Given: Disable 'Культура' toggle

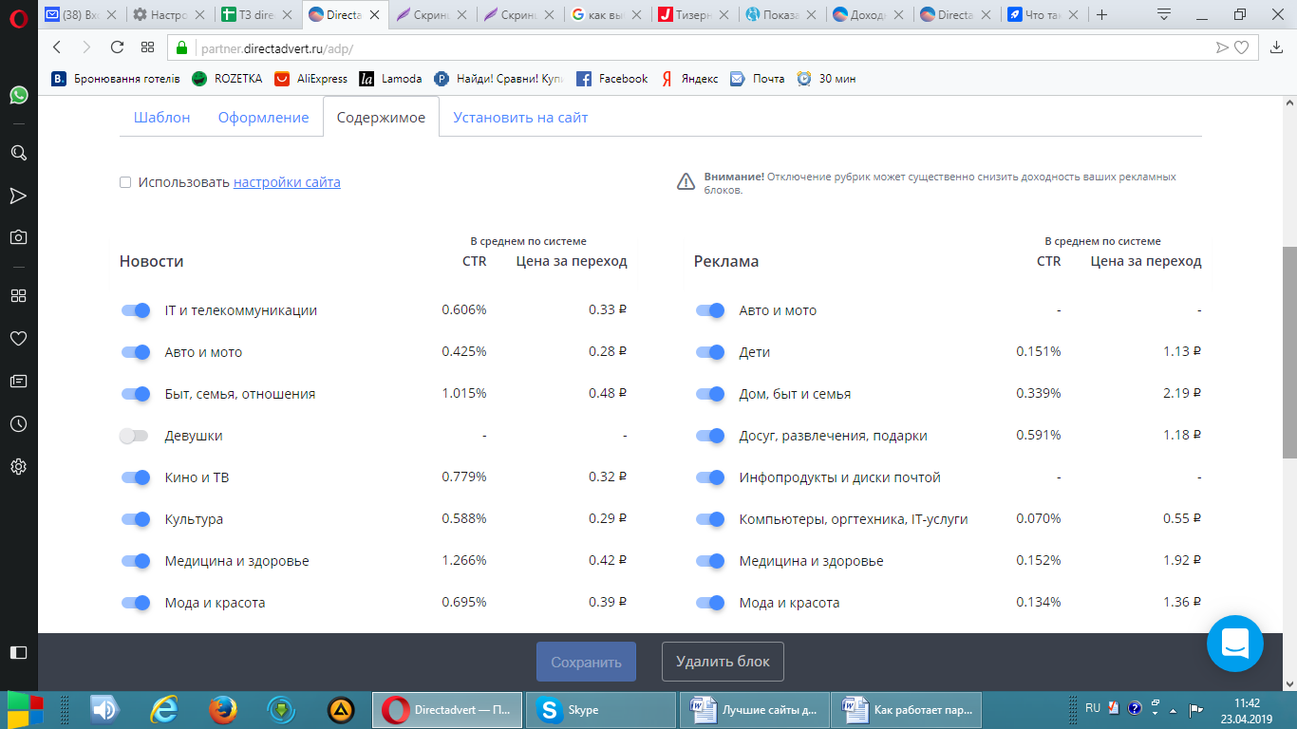Looking at the screenshot, I should [136, 519].
